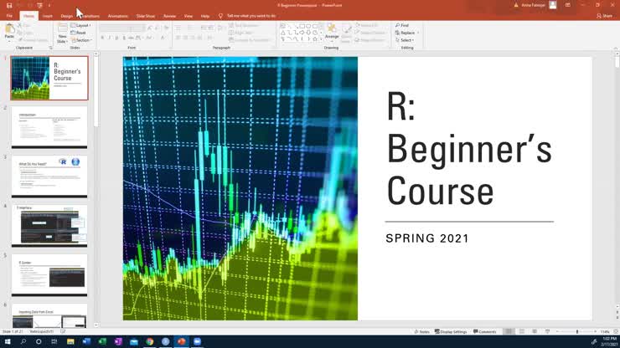The width and height of the screenshot is (620, 348).
Task: Click the slide title R: Beginner's Course
Action: [x=469, y=149]
